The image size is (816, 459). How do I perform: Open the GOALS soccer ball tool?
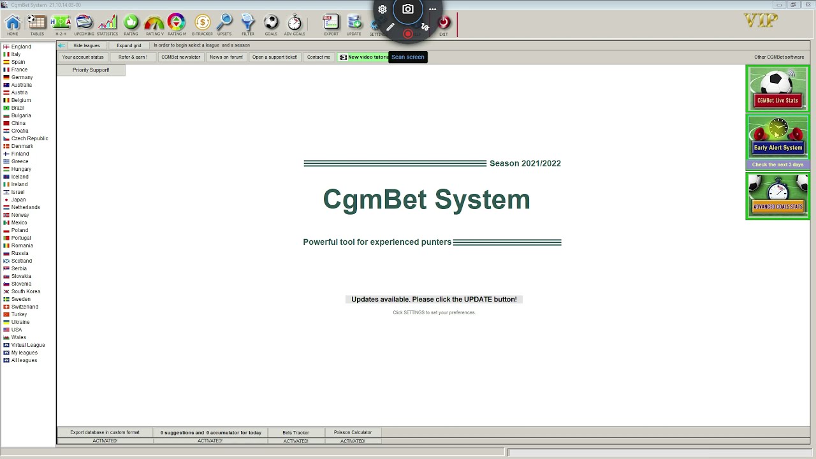coord(271,24)
